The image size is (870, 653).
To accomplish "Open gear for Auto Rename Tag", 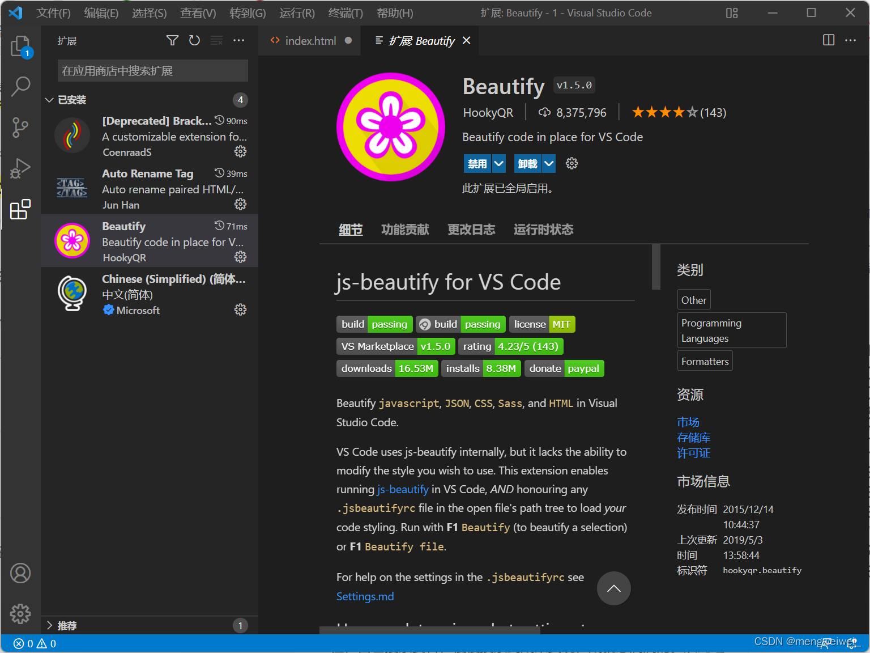I will [x=241, y=204].
